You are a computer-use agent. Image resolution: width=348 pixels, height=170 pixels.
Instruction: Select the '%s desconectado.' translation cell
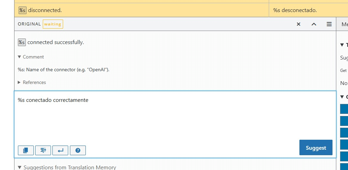pos(295,10)
